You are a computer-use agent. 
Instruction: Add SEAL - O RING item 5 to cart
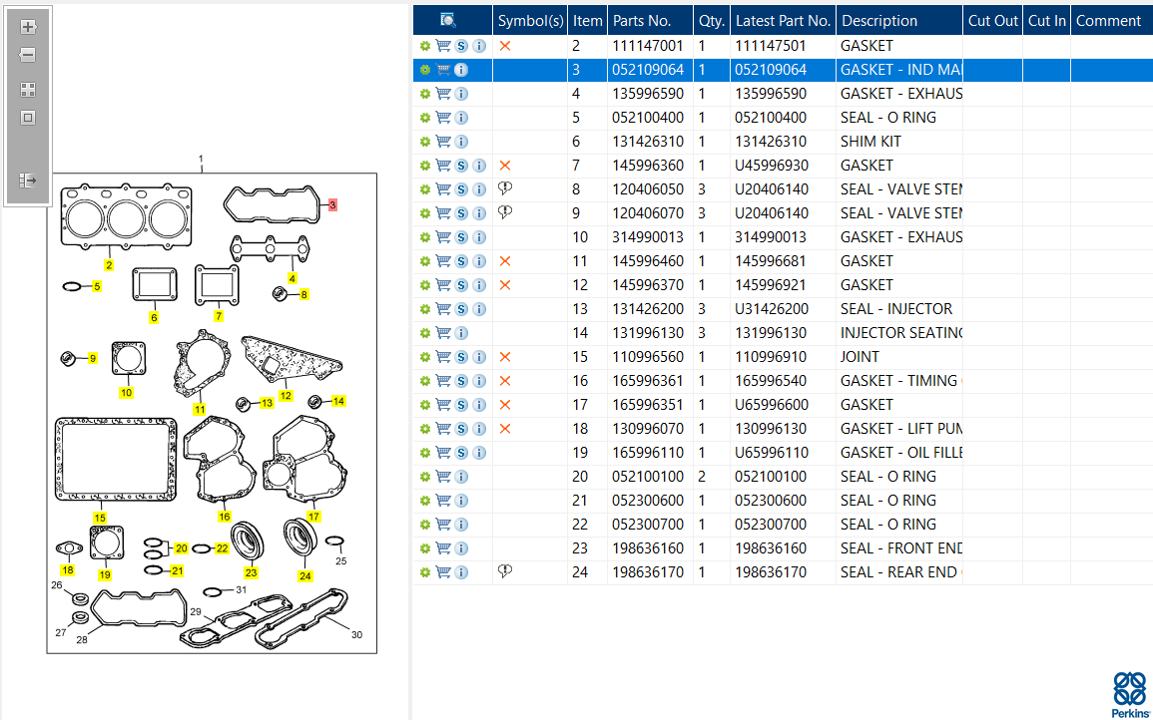(443, 118)
